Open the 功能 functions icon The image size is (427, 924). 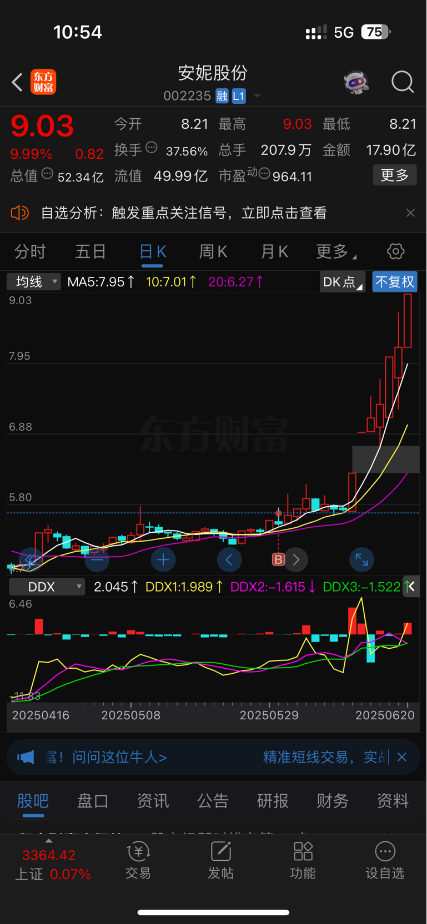303,861
